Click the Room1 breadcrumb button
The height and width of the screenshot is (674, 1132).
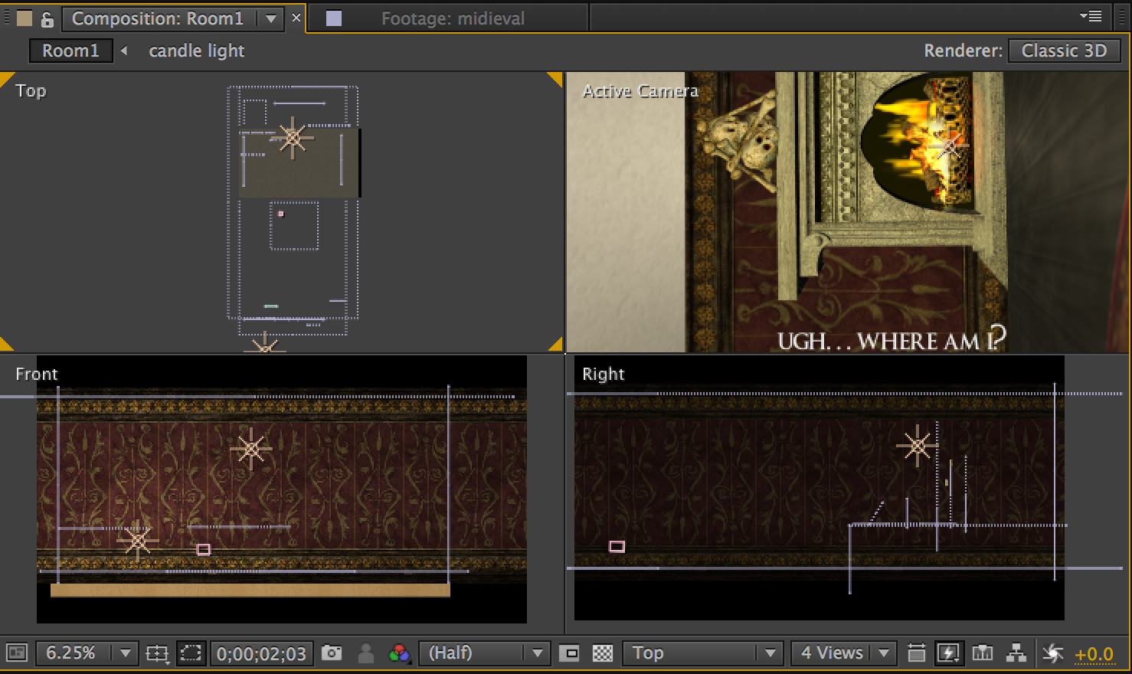coord(70,51)
